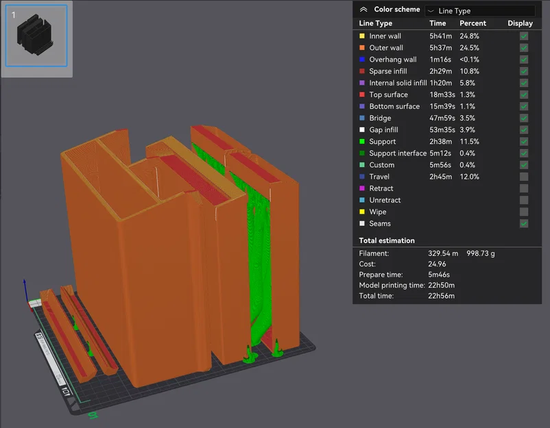Viewport: 550px width, 428px height.
Task: Click the Bridge line type label
Action: point(380,118)
